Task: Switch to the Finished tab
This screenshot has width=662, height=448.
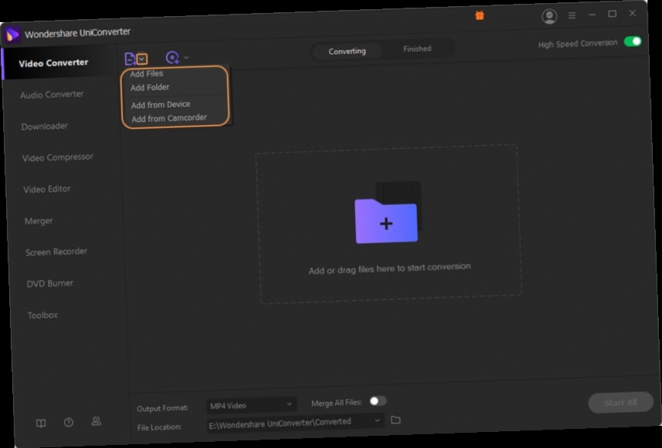Action: pyautogui.click(x=417, y=48)
